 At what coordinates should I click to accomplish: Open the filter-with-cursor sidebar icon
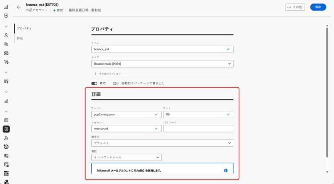tap(6, 62)
